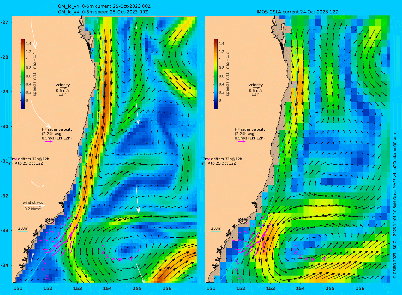Click the title line "OM_fc_v4 0-5m current 25-Oct-2023 00Z"

(104, 6)
